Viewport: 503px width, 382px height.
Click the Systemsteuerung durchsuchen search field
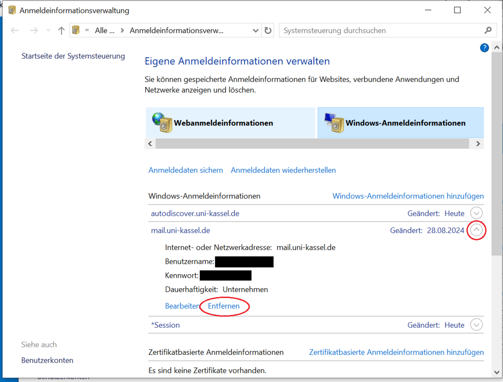click(381, 30)
